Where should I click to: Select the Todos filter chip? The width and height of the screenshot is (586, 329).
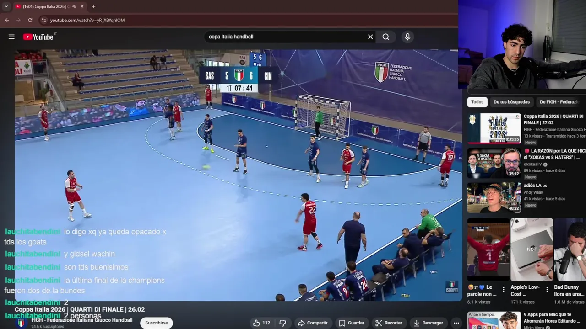477,102
